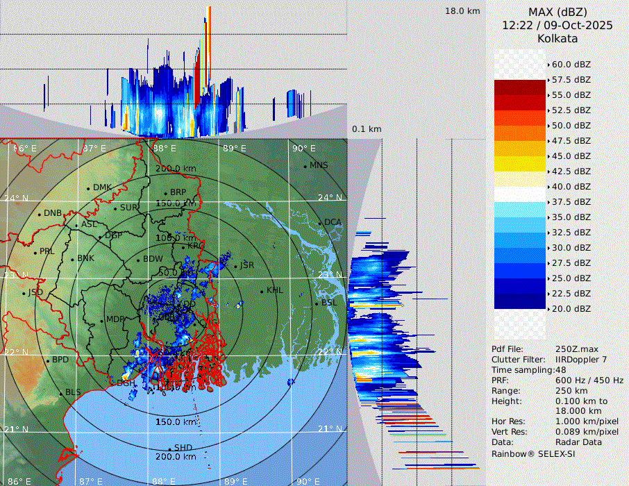This screenshot has height=486, width=629.
Task: Click the BLS station marker
Action: coord(61,394)
